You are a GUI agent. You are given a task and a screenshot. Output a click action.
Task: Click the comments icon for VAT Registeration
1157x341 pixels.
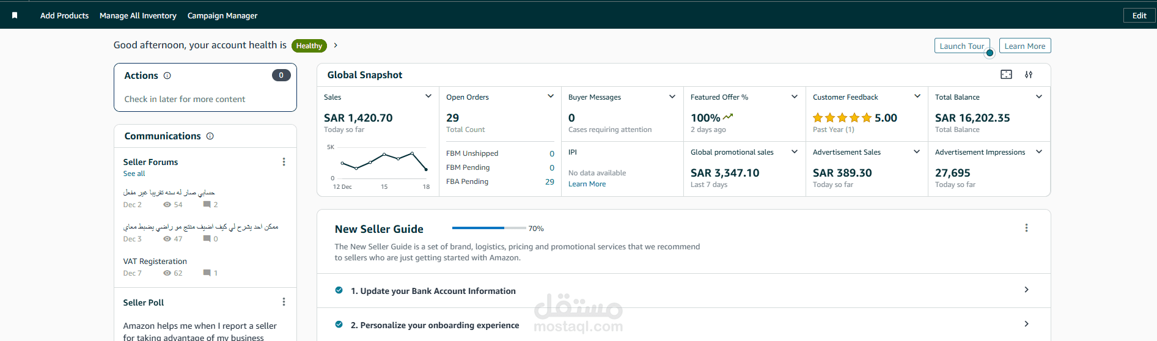(207, 273)
